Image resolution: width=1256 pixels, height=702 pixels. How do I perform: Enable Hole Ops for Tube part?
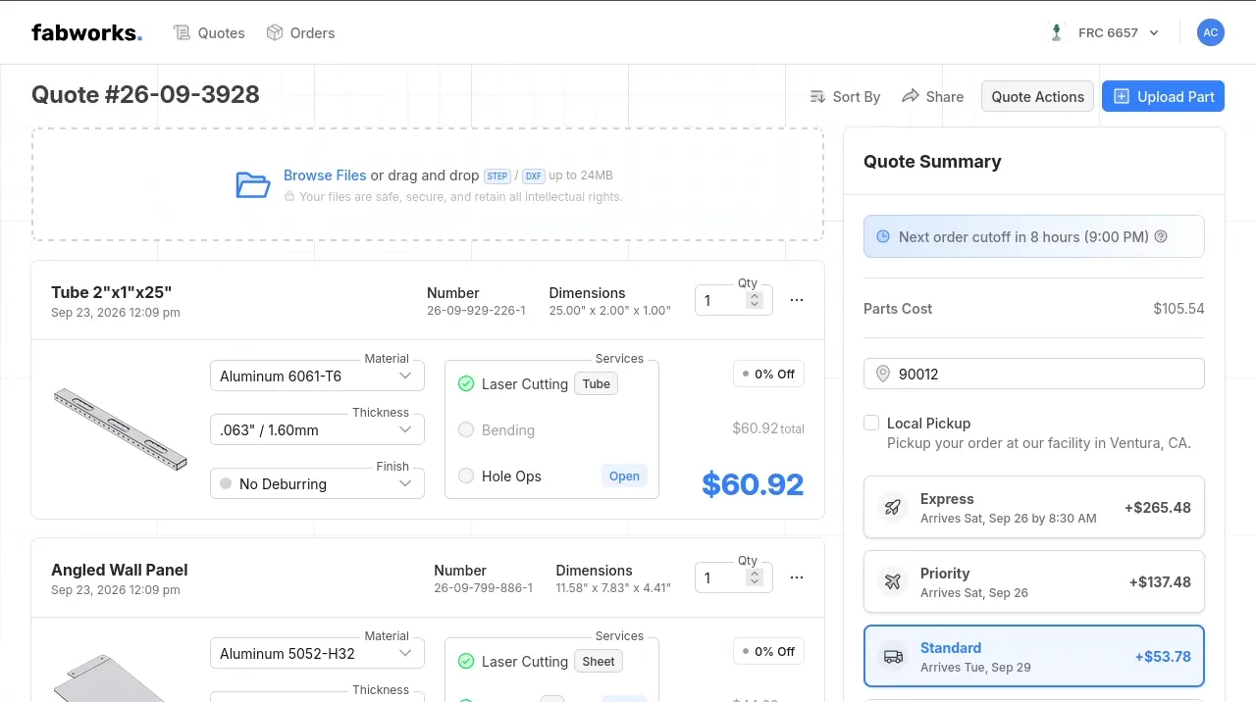tap(466, 476)
